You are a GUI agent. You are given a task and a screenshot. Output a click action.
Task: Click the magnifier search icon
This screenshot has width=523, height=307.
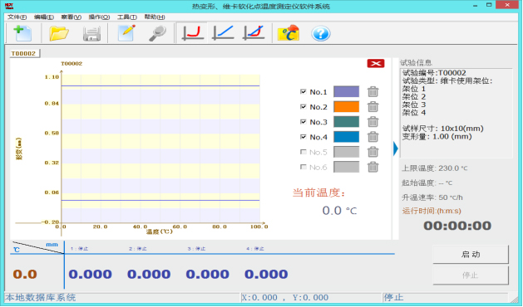(158, 34)
